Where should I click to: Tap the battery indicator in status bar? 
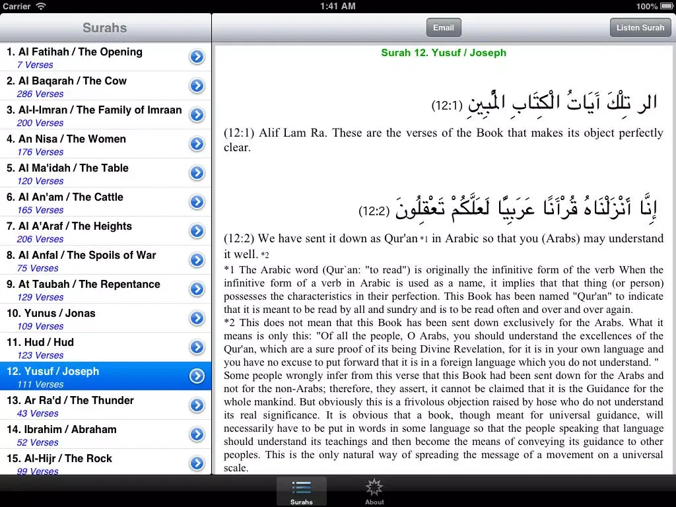click(666, 6)
